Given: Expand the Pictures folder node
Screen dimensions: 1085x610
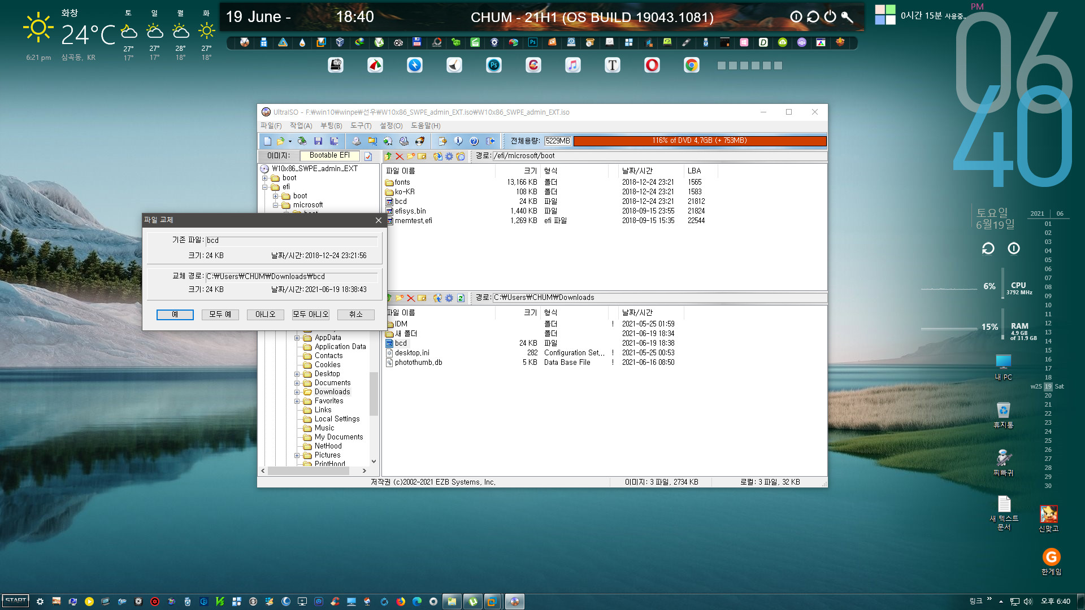Looking at the screenshot, I should [x=297, y=455].
